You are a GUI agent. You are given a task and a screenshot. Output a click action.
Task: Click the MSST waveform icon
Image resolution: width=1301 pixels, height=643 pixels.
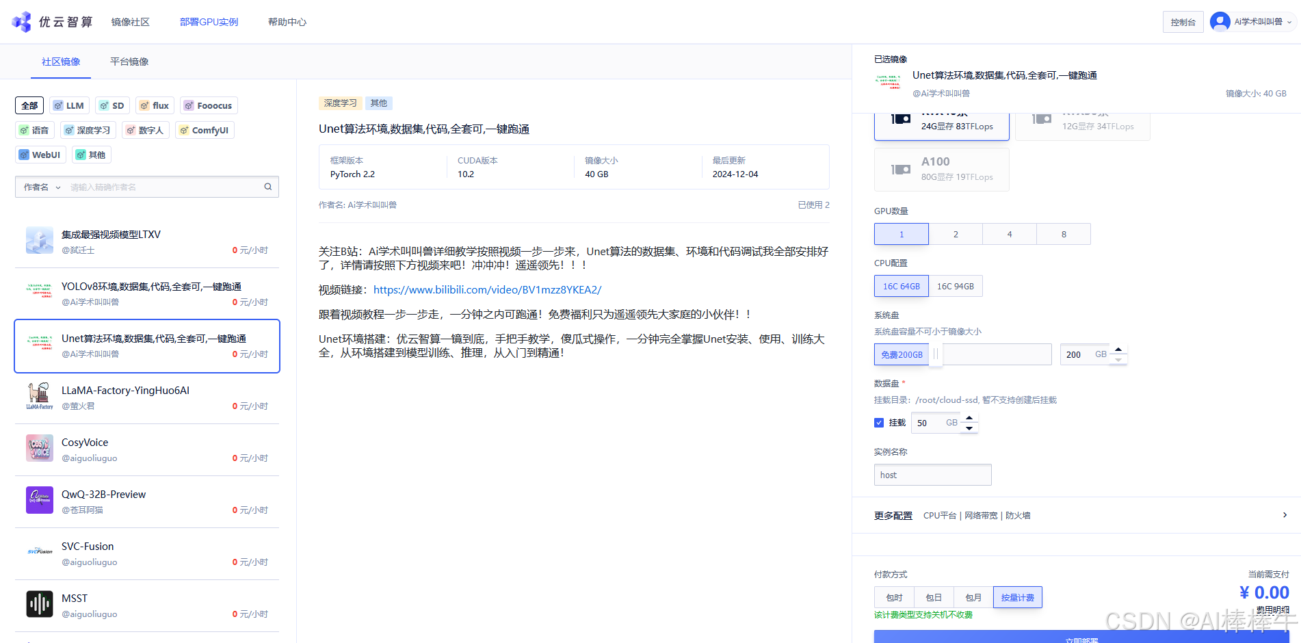tap(40, 605)
